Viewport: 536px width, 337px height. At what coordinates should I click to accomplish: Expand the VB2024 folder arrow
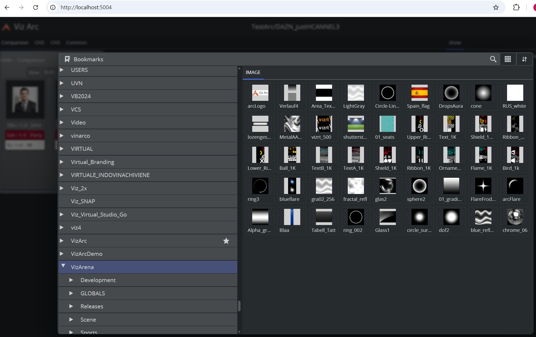pos(62,96)
